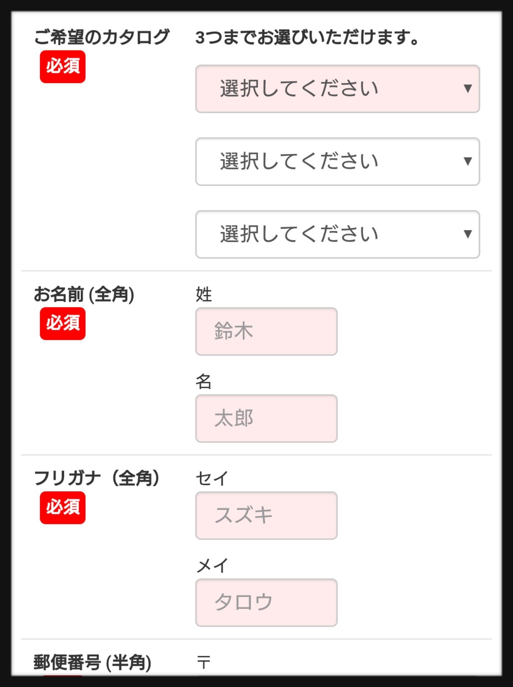Click the メイ label above タロウ field
The width and height of the screenshot is (513, 687).
[x=211, y=566]
